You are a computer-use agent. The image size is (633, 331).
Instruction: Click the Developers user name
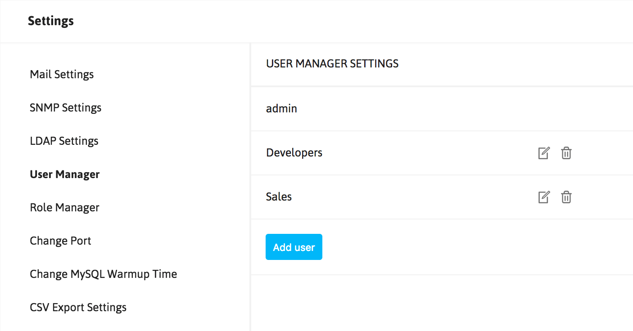(294, 153)
